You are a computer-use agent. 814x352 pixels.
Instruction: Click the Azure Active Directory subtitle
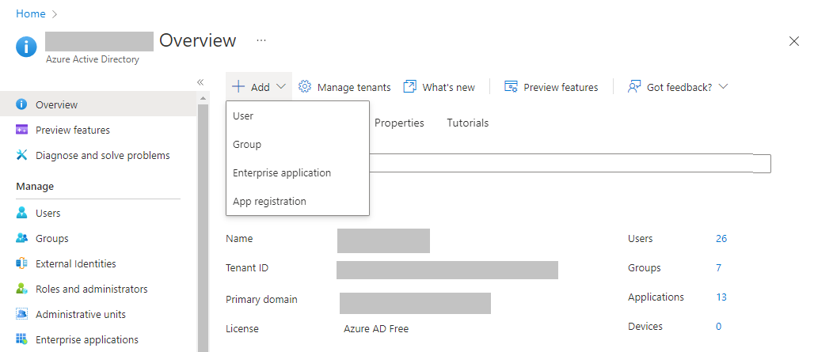93,59
